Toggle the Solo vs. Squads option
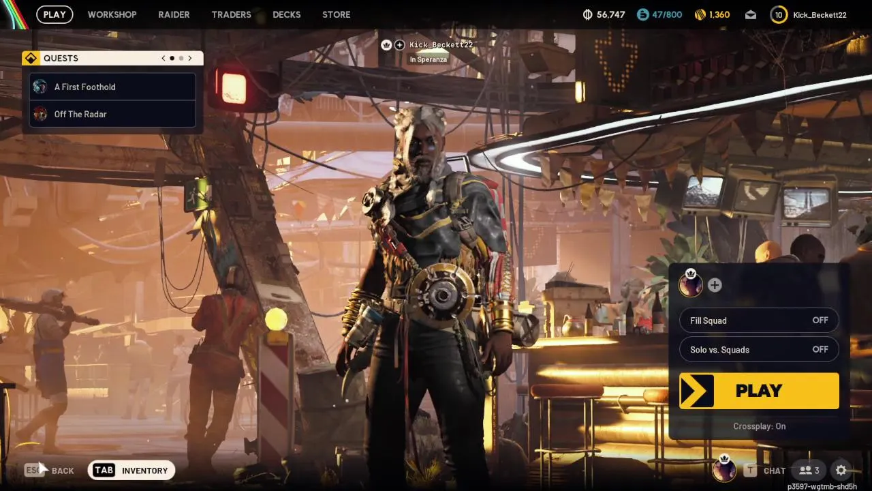872x491 pixels. [x=759, y=349]
